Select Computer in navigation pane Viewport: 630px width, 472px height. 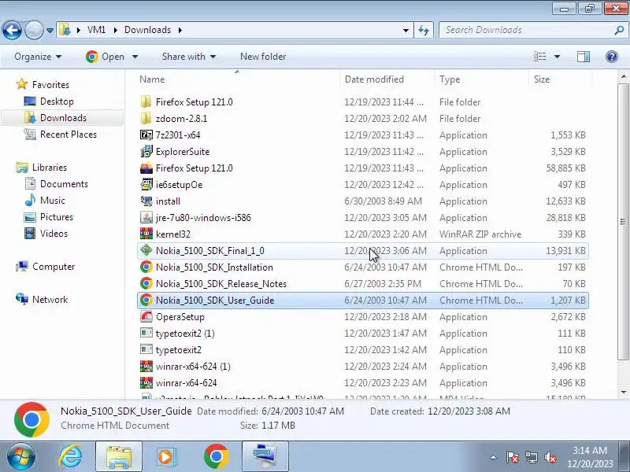pos(45,267)
